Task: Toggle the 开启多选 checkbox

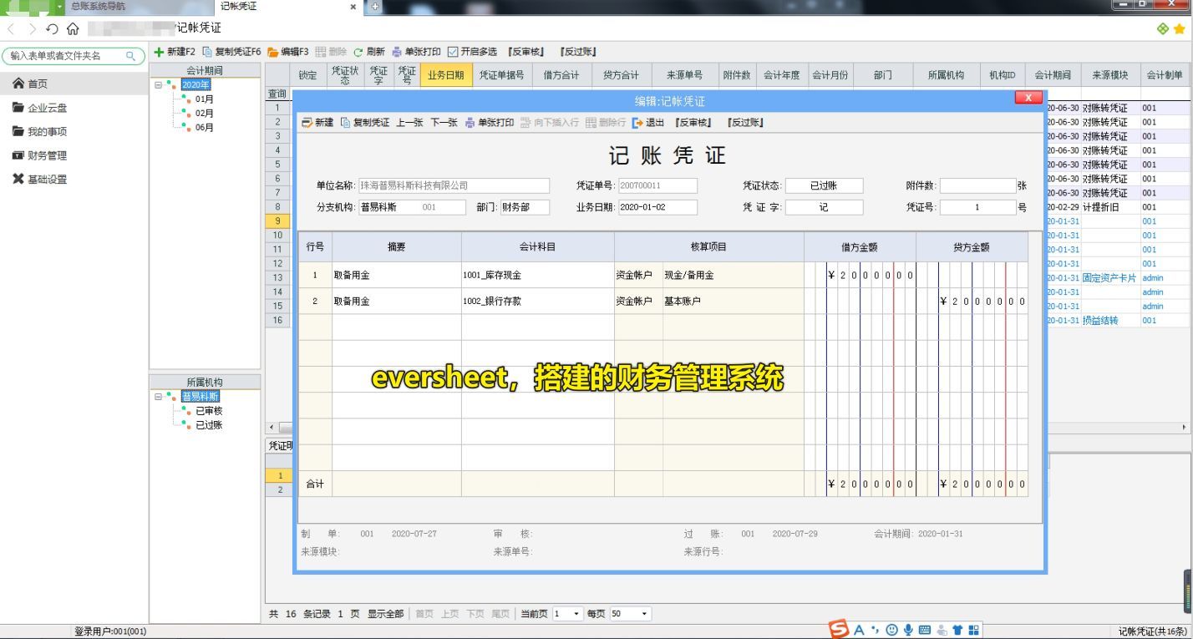Action: [453, 52]
